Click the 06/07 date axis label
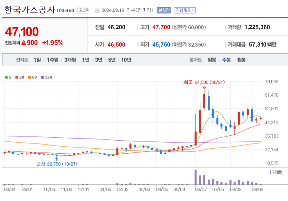The width and height of the screenshot is (288, 201). coord(201,190)
